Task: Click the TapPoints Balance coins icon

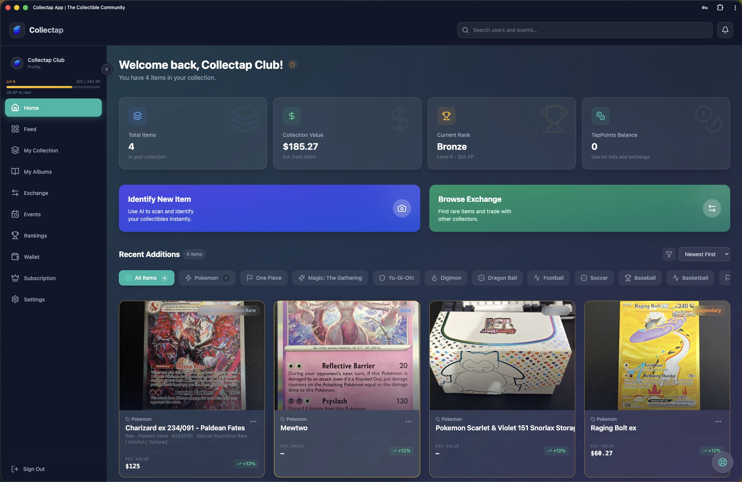Action: (601, 116)
